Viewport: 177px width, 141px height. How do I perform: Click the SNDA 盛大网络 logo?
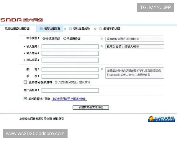(22, 20)
